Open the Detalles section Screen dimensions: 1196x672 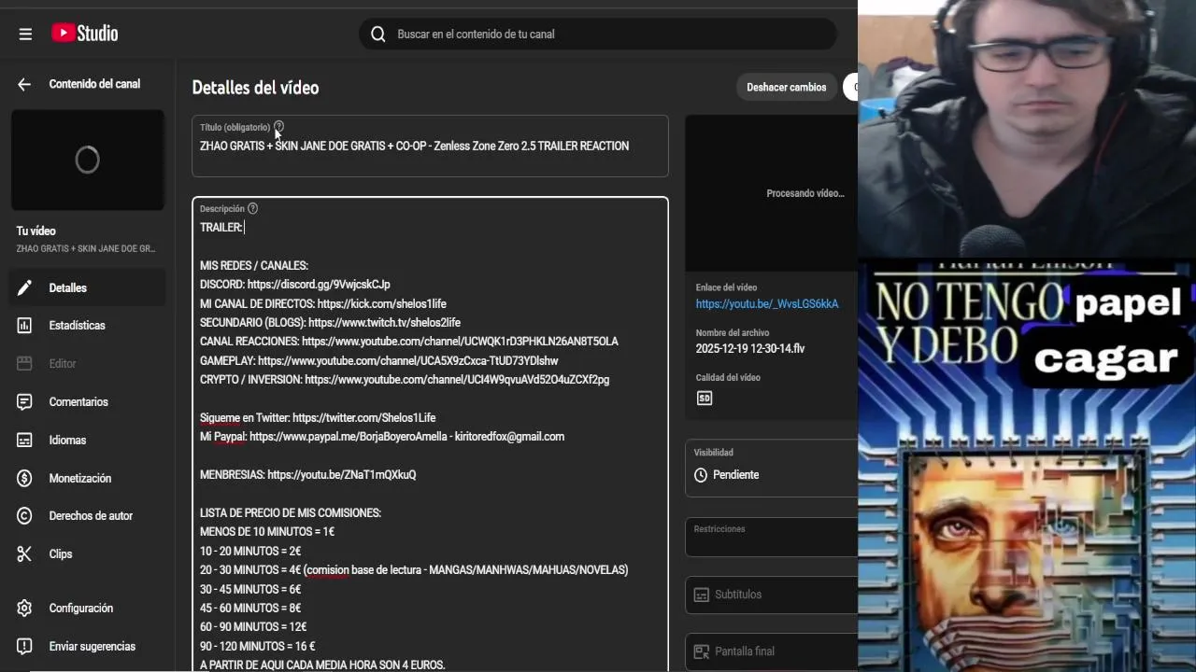pos(89,287)
